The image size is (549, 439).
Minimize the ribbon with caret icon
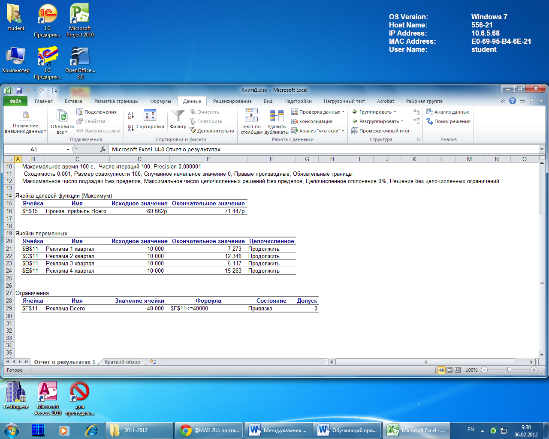pyautogui.click(x=503, y=101)
